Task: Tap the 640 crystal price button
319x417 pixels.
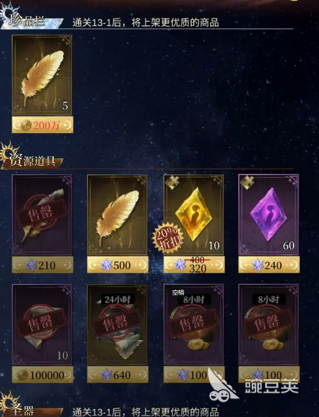Action: point(117,374)
